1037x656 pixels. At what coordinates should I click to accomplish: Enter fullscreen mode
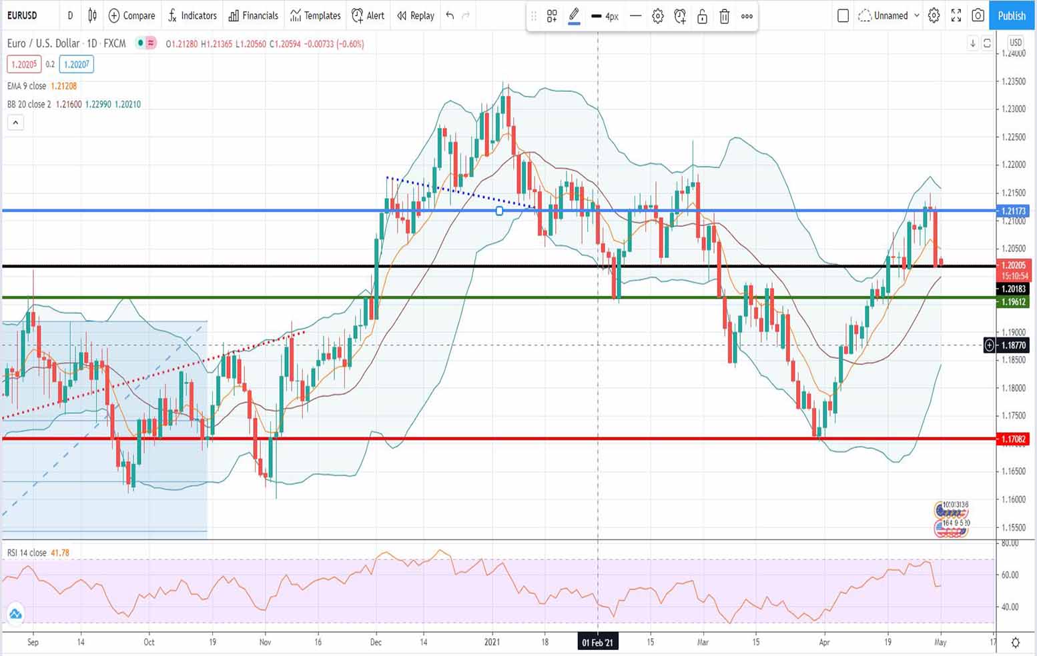tap(956, 15)
